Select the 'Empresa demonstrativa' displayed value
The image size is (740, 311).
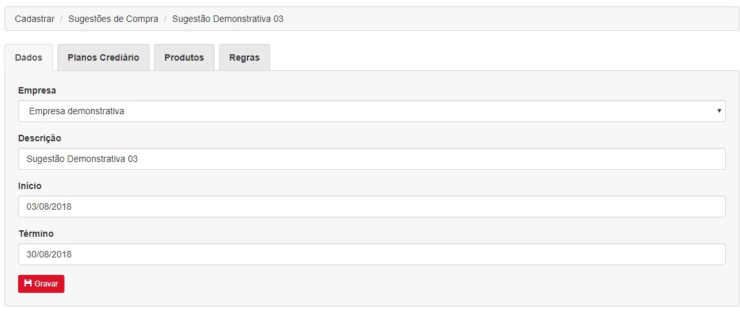77,111
